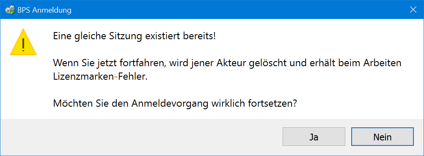Select the "Eine gleiche Sitzung existiert bereits!" line
The image size is (424, 156).
(x=135, y=36)
